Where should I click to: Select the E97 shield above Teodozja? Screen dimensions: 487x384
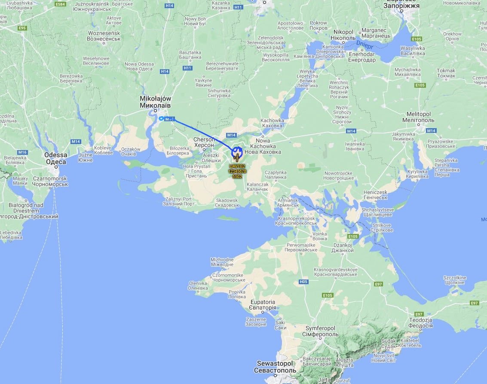[x=419, y=314]
